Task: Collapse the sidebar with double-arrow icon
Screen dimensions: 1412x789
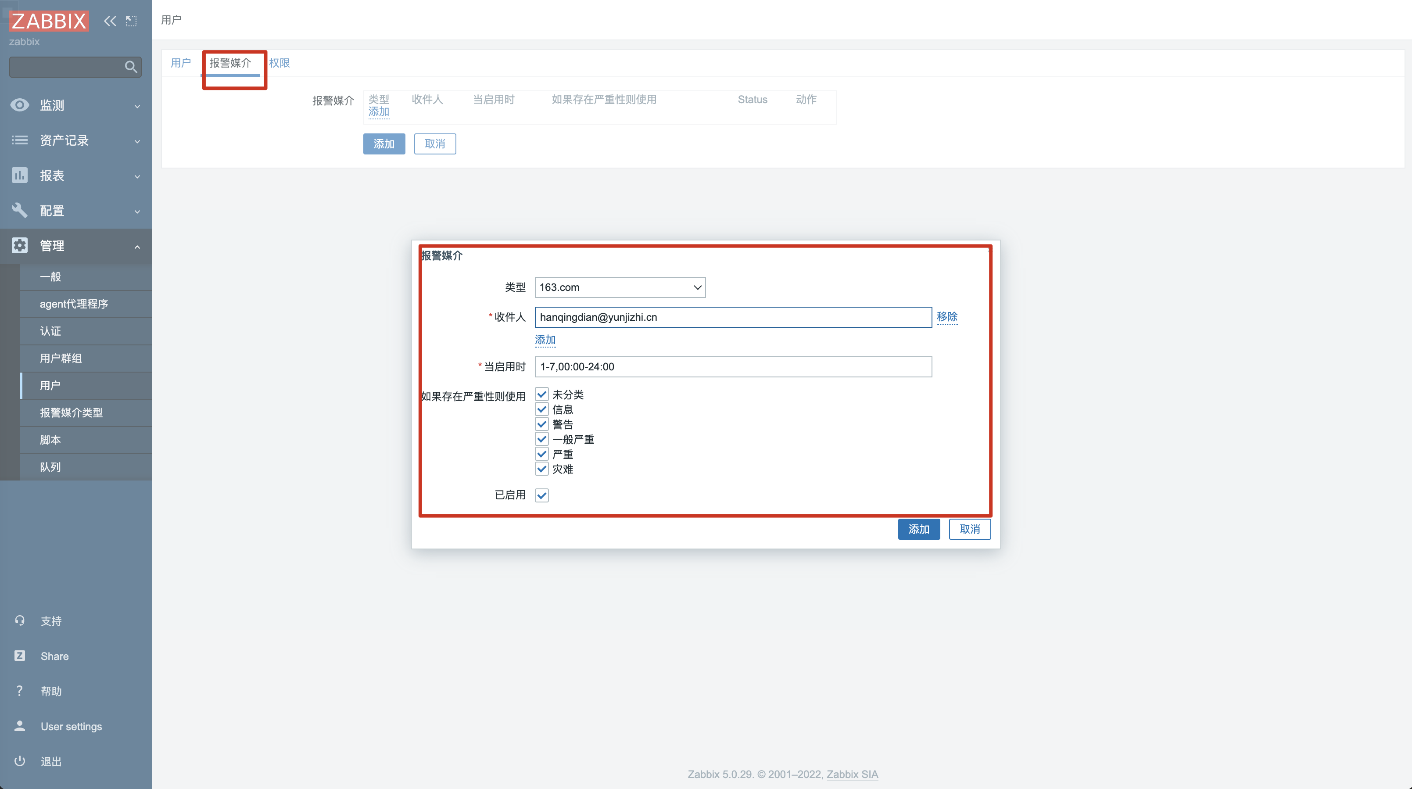Action: (110, 22)
